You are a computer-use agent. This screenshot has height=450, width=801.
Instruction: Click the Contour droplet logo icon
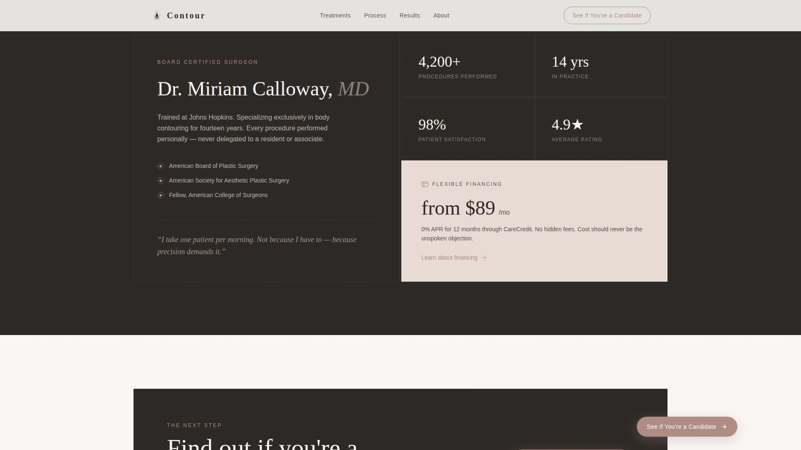(x=157, y=15)
